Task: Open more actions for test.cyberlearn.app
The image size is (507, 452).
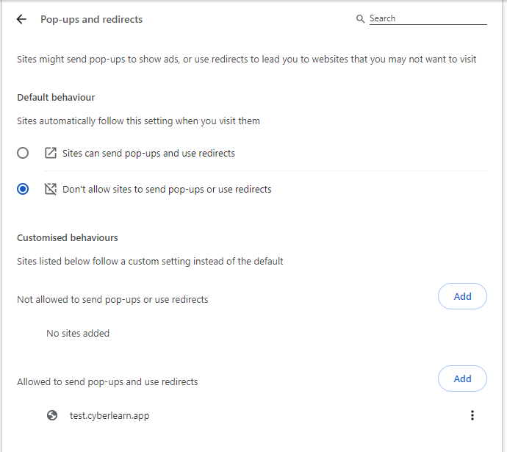Action: coord(472,415)
